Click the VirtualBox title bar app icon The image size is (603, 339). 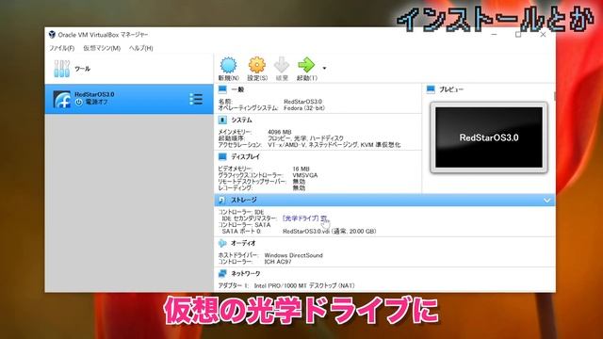pos(53,35)
